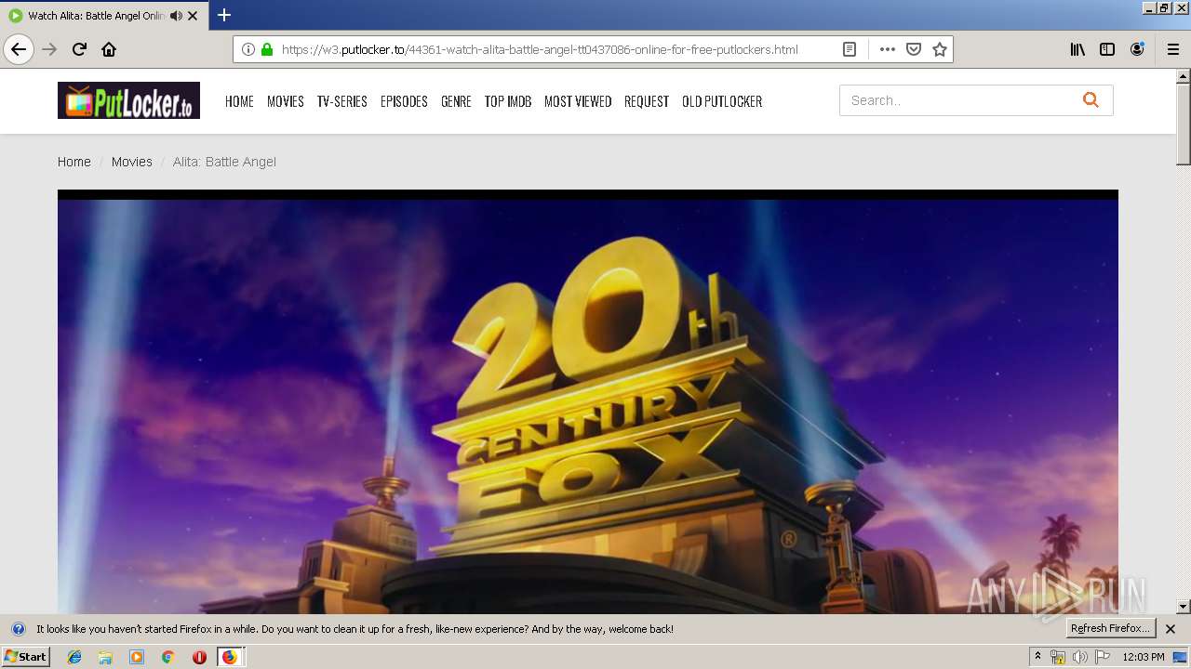1191x669 pixels.
Task: Launch Internet Explorer from taskbar
Action: 74,657
